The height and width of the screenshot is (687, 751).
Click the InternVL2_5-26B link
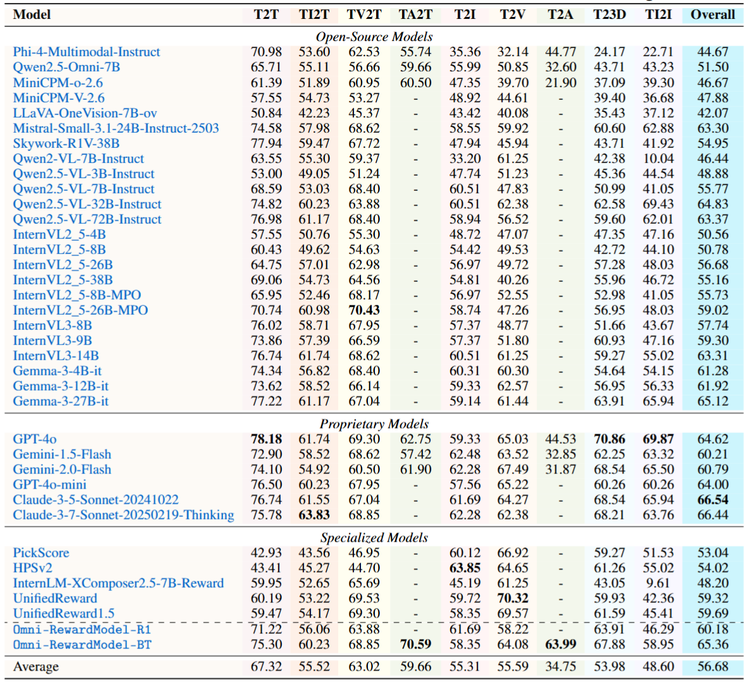[63, 265]
